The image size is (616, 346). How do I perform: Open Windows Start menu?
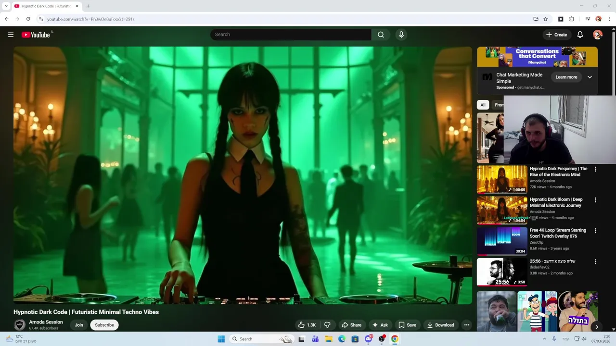[x=221, y=339]
